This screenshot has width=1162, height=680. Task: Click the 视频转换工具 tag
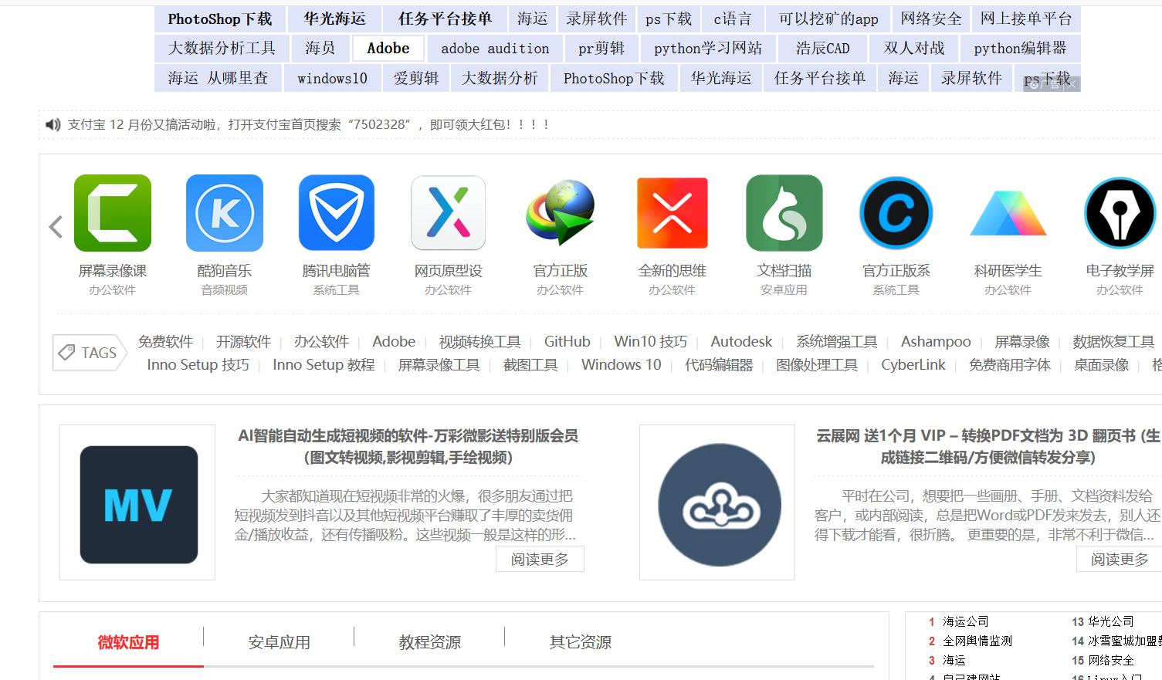[479, 341]
